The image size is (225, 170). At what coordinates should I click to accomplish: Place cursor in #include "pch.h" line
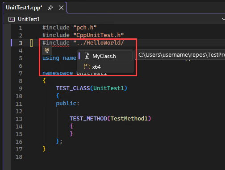(x=70, y=28)
